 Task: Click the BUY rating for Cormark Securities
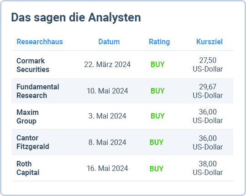click(157, 64)
